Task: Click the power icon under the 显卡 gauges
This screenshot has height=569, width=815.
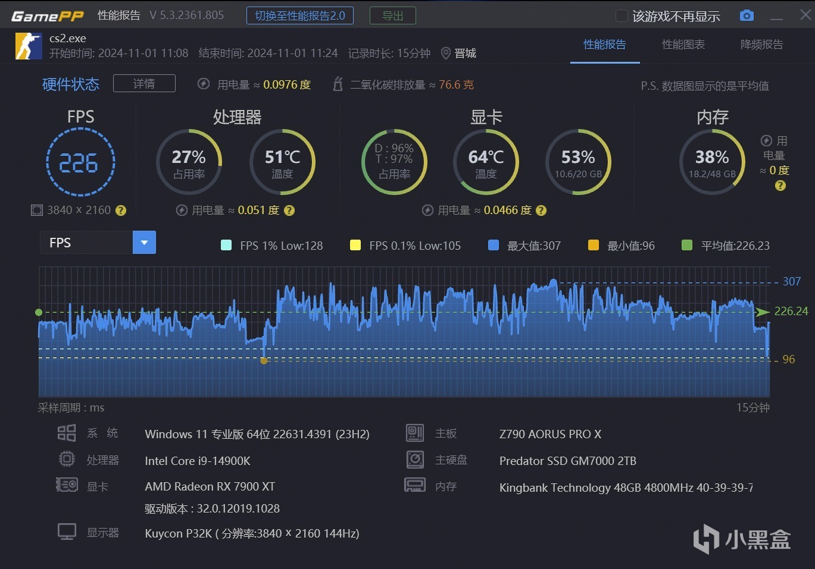Action: coord(427,210)
